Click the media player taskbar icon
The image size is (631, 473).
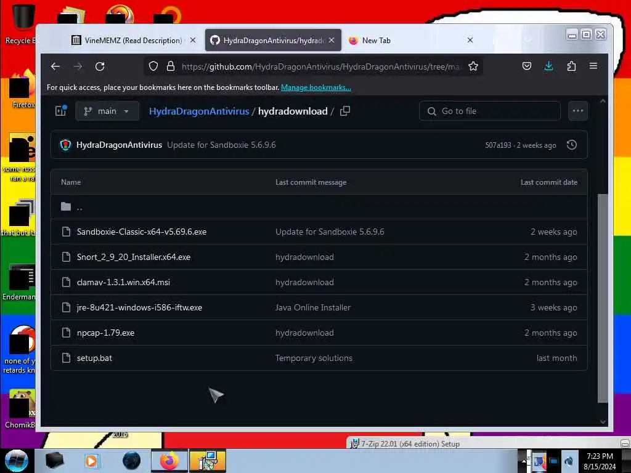(91, 461)
